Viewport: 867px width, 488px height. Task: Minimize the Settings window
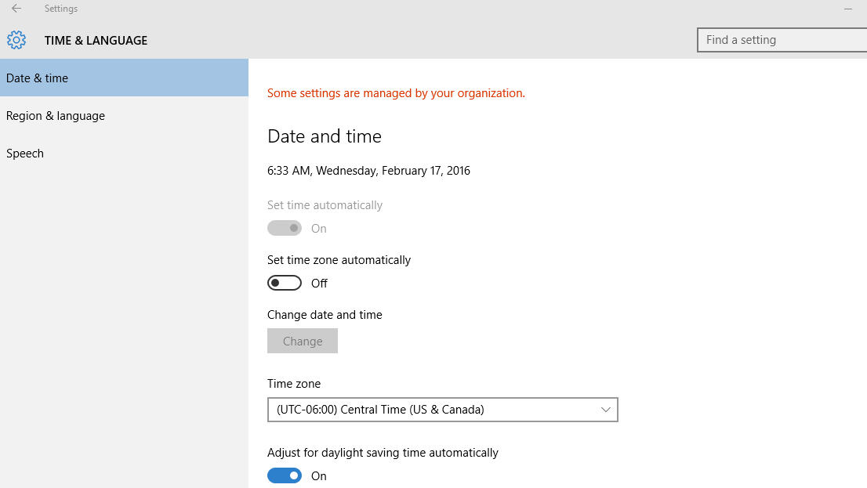coord(848,9)
